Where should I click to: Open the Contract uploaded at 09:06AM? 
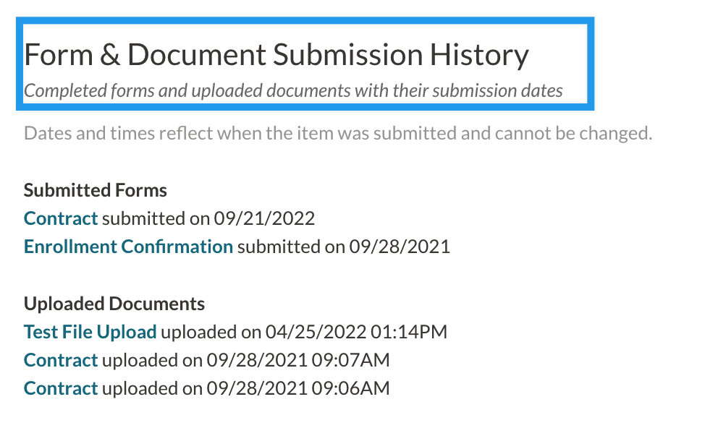(x=61, y=388)
